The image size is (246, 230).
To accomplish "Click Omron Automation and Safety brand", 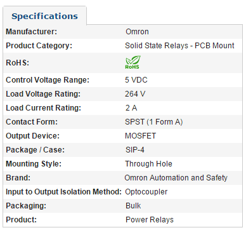I will [176, 178].
